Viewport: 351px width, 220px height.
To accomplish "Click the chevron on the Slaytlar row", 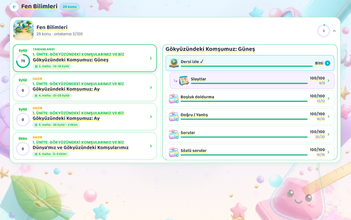I will [329, 81].
